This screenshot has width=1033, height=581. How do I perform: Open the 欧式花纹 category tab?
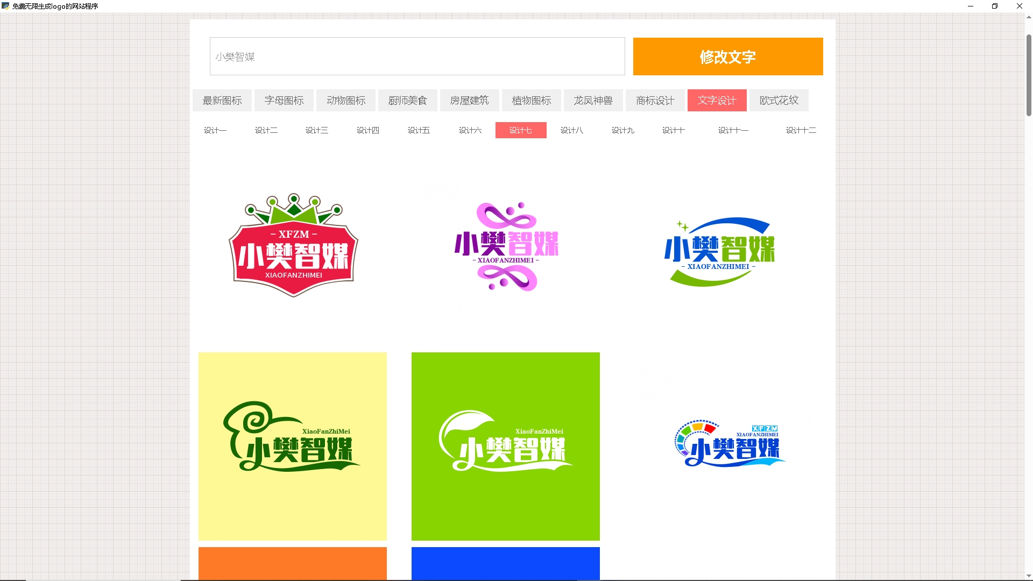(x=779, y=101)
